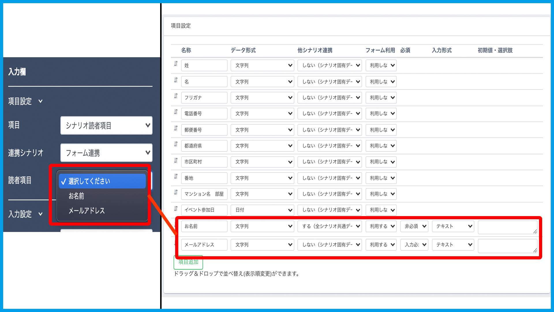Collapse the 入力設定 section chevron

pos(40,214)
